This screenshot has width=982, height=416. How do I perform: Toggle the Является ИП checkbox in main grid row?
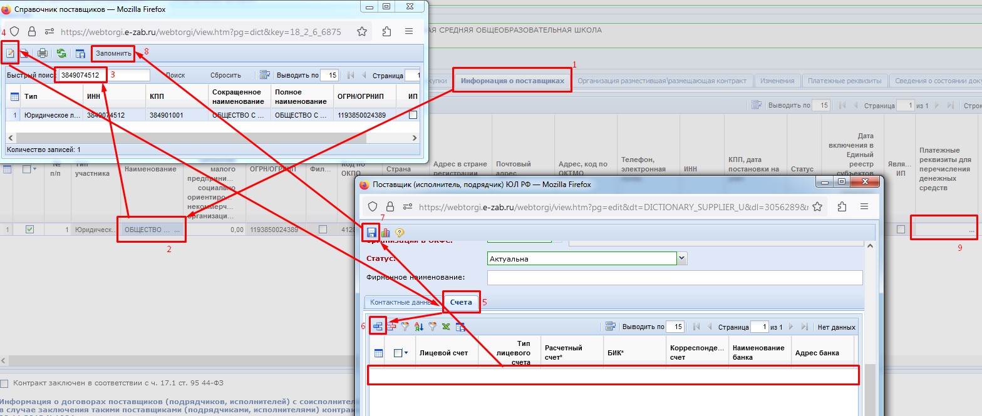[901, 230]
